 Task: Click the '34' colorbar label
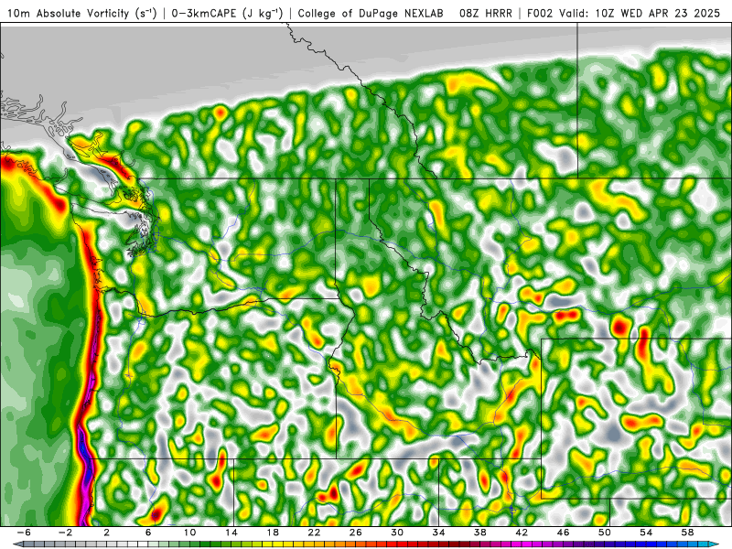point(438,533)
